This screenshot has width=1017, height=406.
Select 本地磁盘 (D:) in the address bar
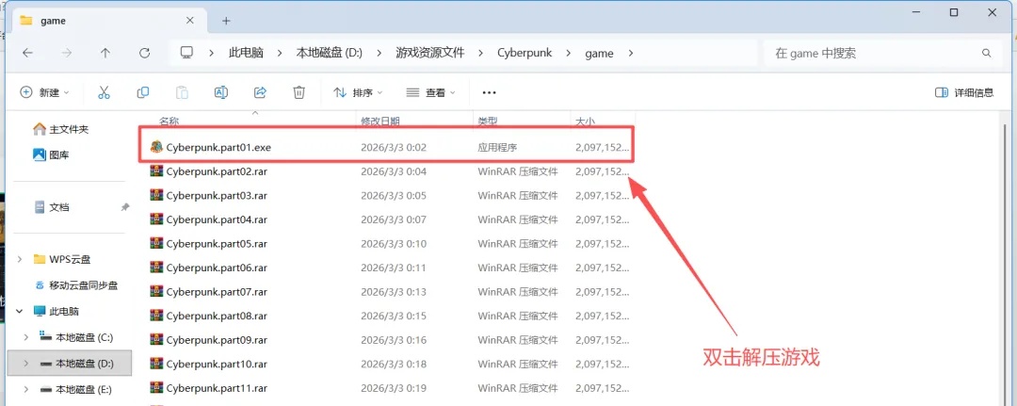(x=329, y=53)
